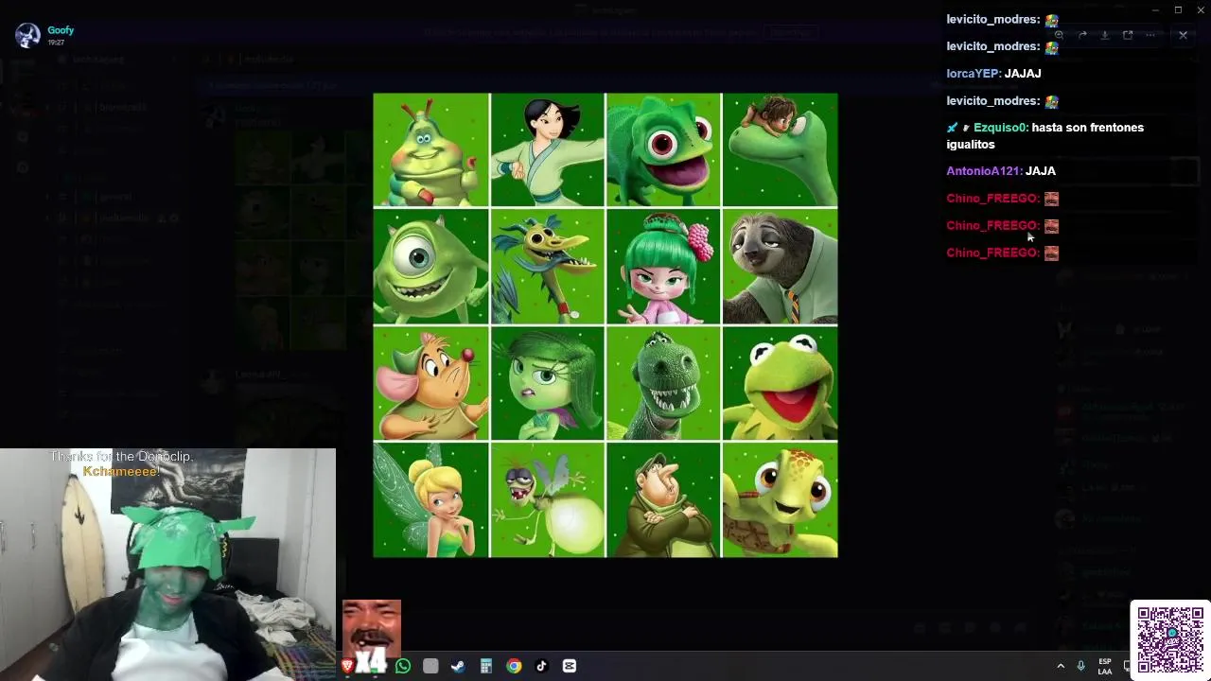Image resolution: width=1211 pixels, height=681 pixels.
Task: Click the Kermit the Frog tile
Action: 780,383
